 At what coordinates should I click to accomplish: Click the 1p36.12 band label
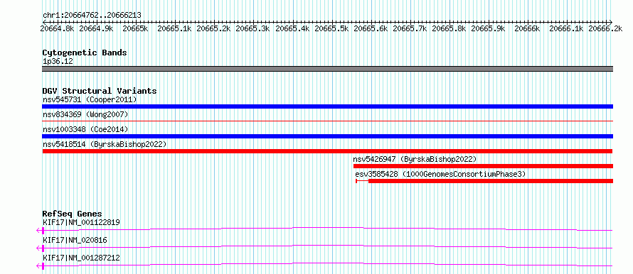[58, 61]
